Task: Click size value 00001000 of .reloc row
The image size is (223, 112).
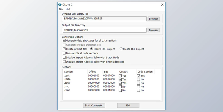Action: point(109,90)
